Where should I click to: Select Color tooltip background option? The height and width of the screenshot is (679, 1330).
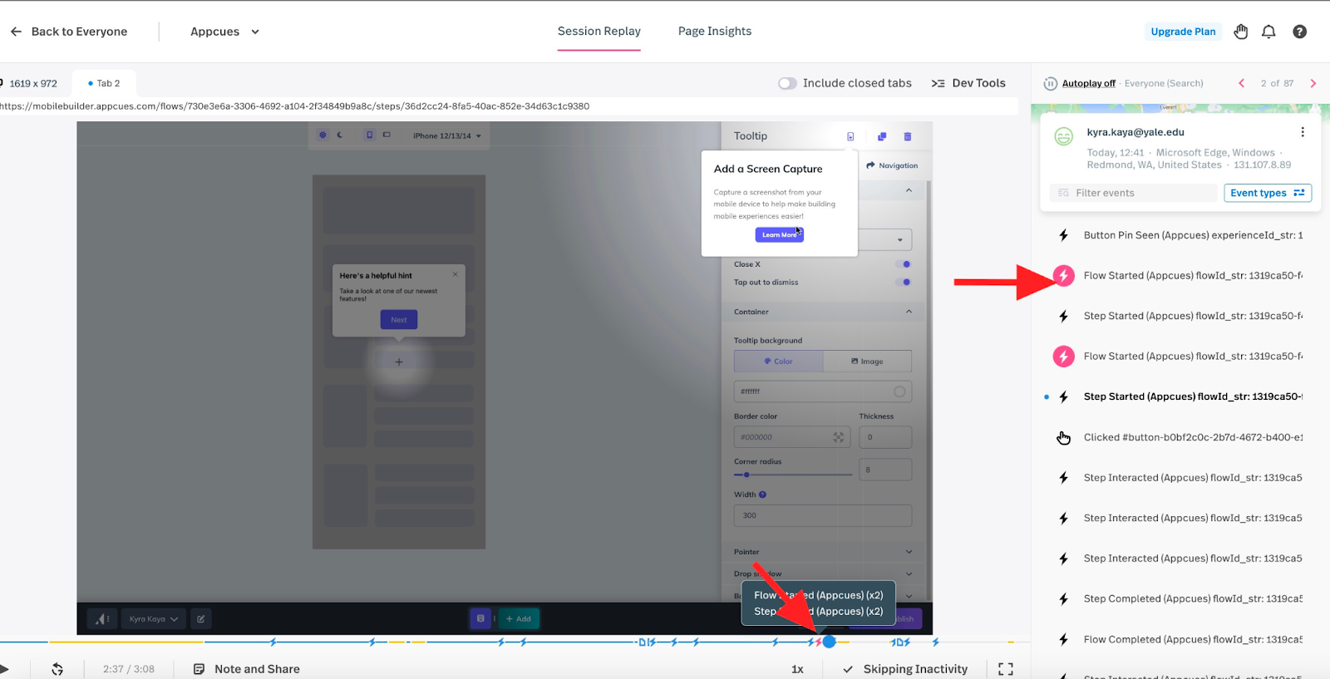[779, 362]
